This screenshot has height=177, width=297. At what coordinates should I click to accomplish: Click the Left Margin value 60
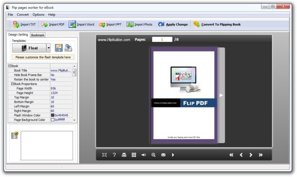[x=52, y=106]
